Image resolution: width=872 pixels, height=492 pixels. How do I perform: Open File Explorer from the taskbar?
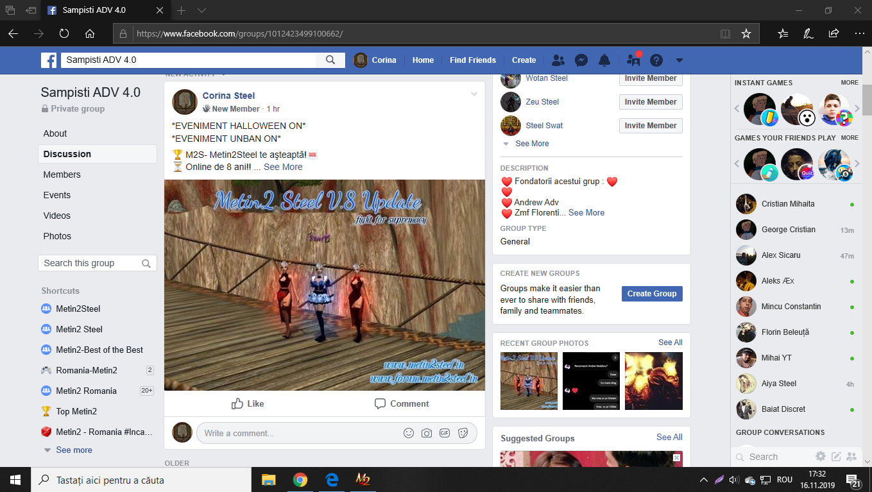(268, 480)
